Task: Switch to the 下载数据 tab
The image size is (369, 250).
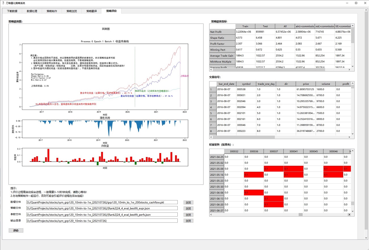Action: (x=12, y=11)
